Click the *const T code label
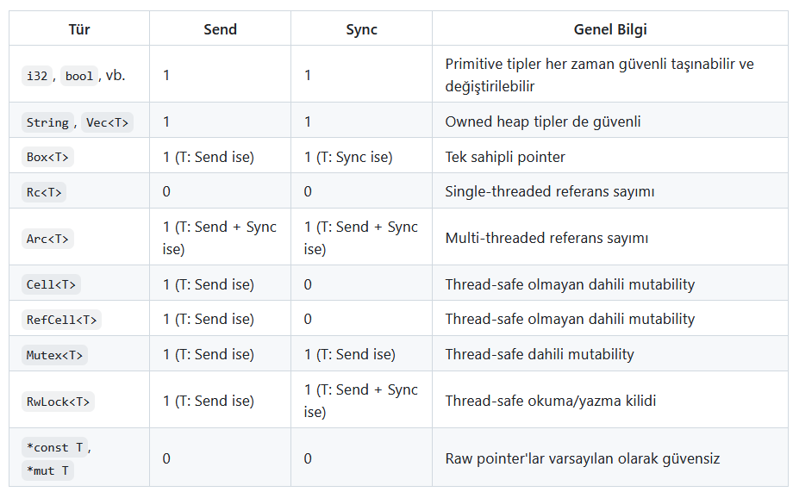 pyautogui.click(x=55, y=447)
